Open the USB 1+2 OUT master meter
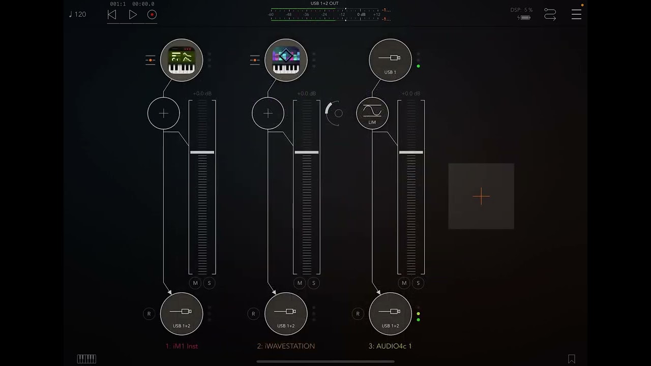 tap(331, 12)
